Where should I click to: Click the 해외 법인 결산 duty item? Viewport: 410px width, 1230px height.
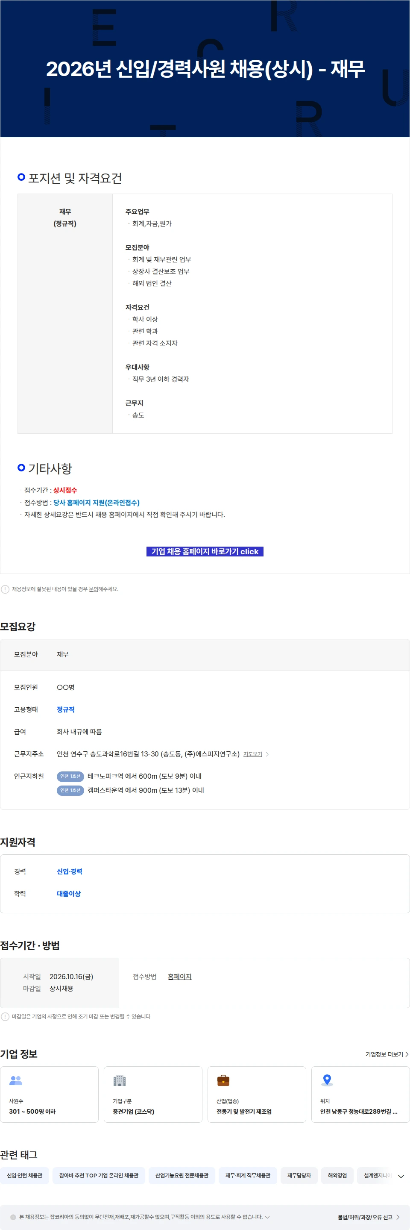(x=152, y=283)
